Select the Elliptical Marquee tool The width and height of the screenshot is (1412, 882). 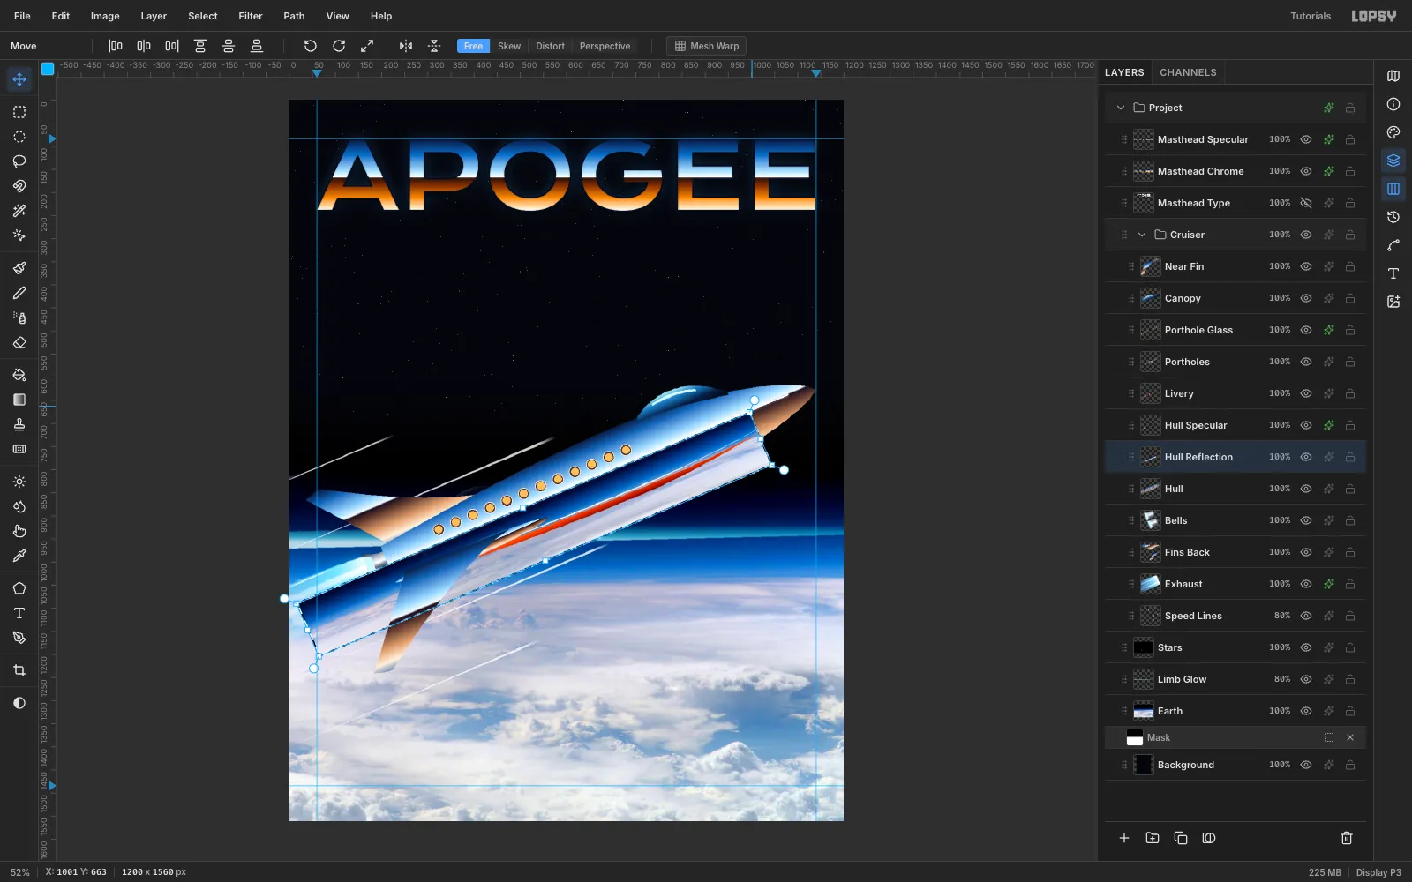pyautogui.click(x=19, y=137)
